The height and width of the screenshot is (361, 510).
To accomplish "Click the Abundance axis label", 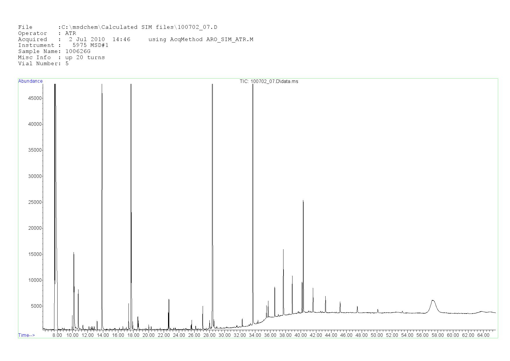I will coord(30,81).
